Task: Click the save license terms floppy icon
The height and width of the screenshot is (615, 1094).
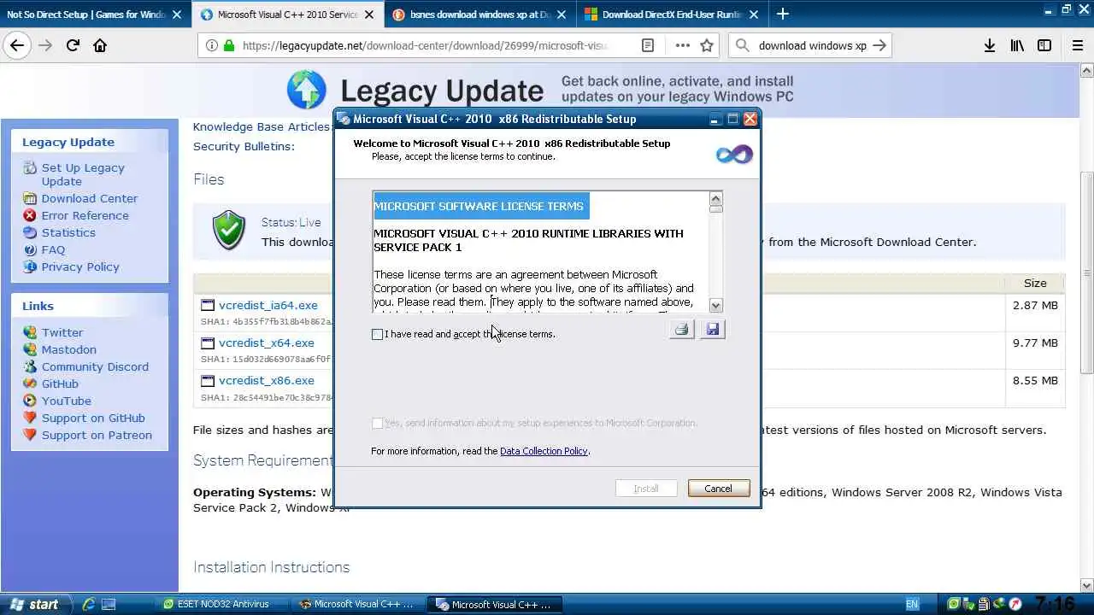Action: [x=713, y=329]
